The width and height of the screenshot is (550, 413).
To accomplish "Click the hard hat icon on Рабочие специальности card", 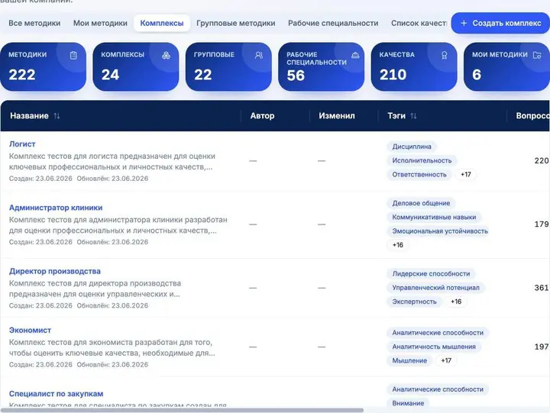I will 355,55.
